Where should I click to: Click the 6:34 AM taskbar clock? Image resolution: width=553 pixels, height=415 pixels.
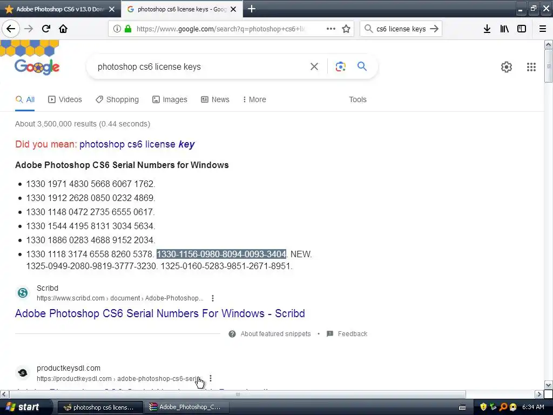coord(533,407)
